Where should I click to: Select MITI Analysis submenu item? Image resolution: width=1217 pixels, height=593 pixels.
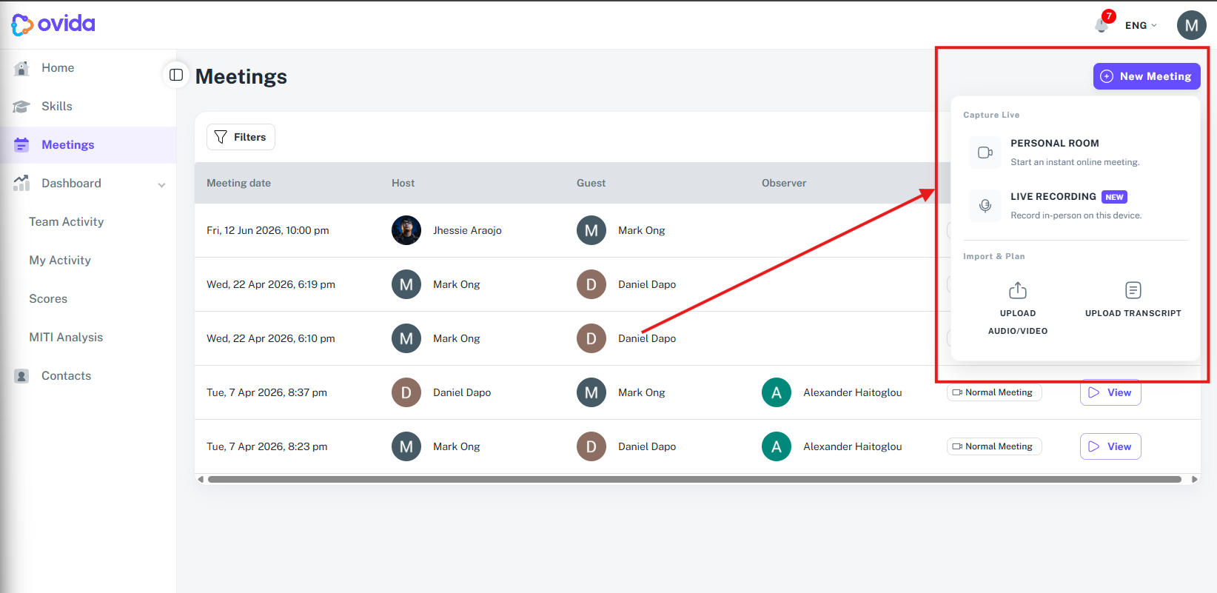tap(66, 337)
